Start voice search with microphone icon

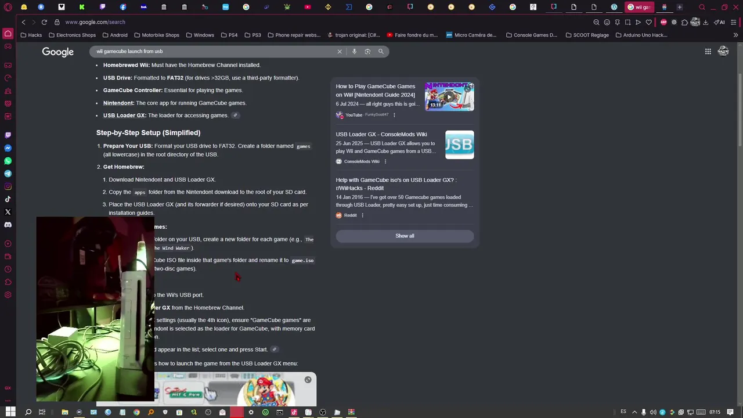tap(354, 52)
